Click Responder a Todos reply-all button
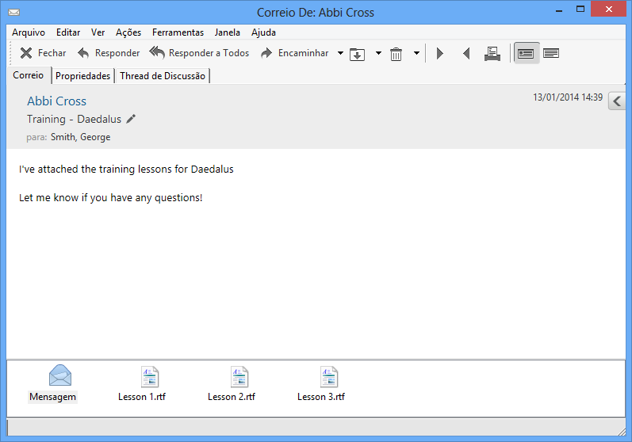The width and height of the screenshot is (632, 442). (199, 53)
